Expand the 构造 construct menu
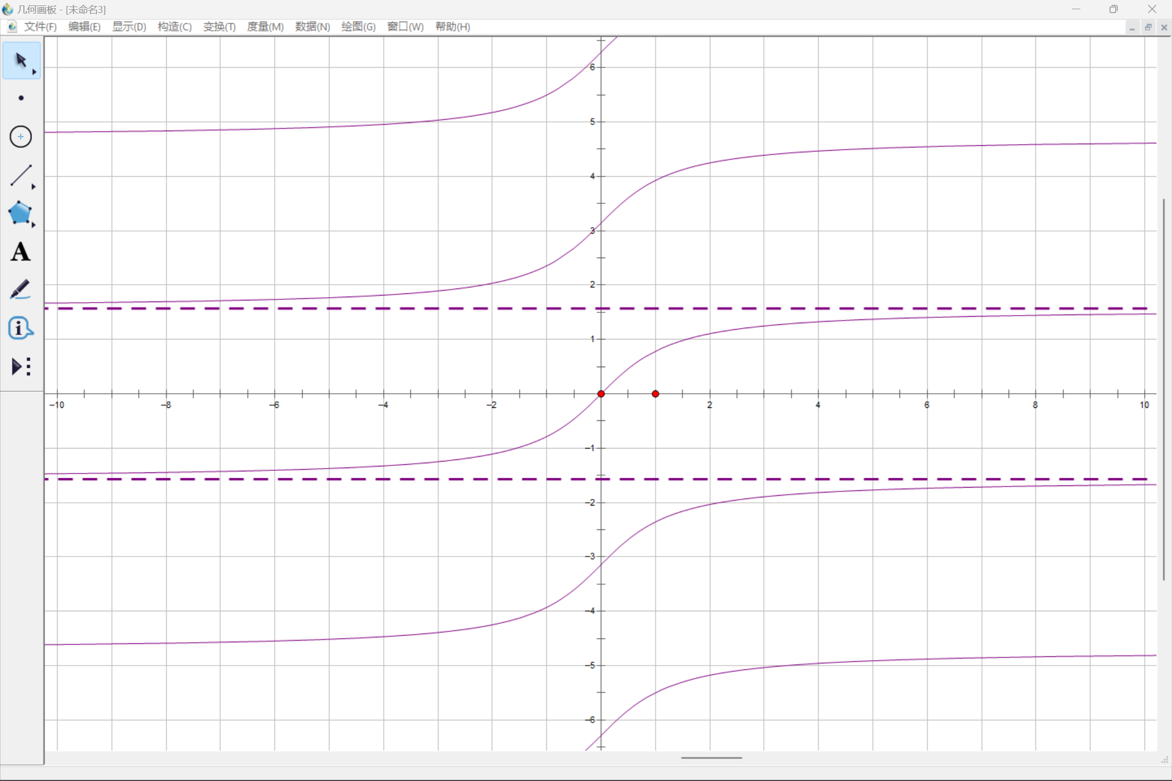 coord(171,26)
